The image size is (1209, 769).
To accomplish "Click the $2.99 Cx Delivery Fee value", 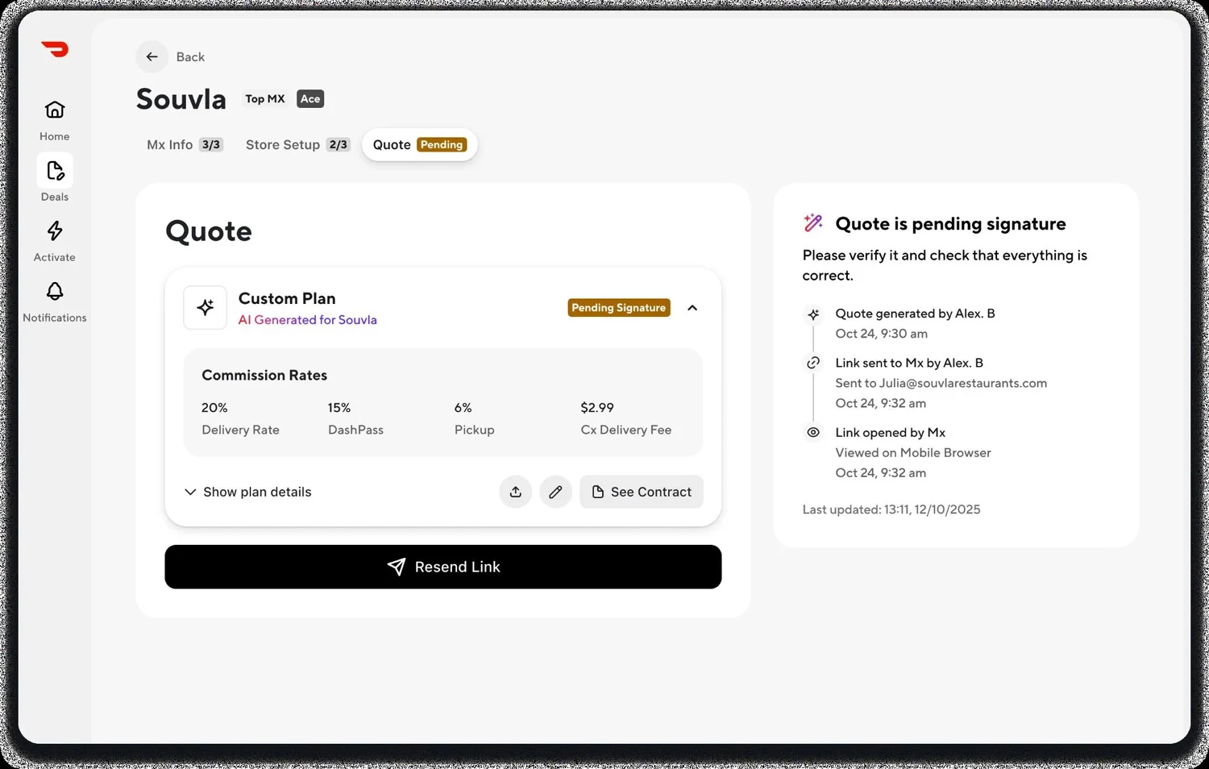I will 597,408.
